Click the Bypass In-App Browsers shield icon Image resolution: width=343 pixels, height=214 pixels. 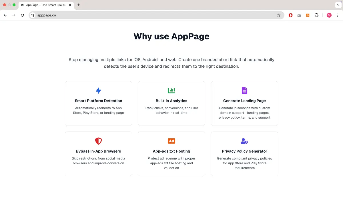click(98, 141)
